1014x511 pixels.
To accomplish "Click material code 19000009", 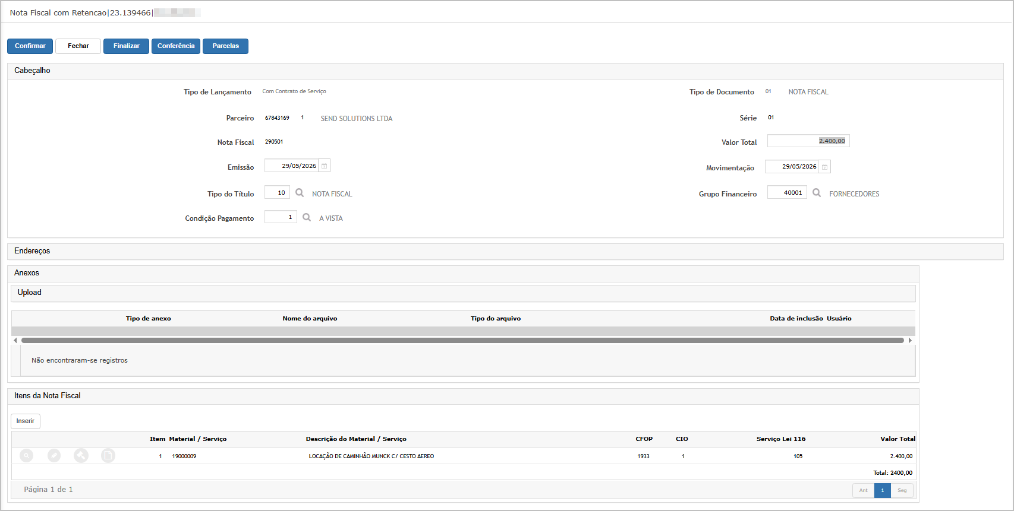I will 184,456.
